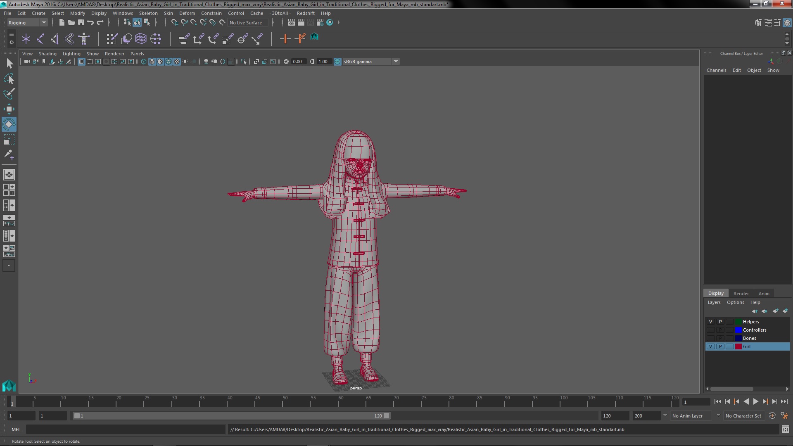Click the Render current frame icon
Viewport: 793px width, 446px height.
coord(301,22)
